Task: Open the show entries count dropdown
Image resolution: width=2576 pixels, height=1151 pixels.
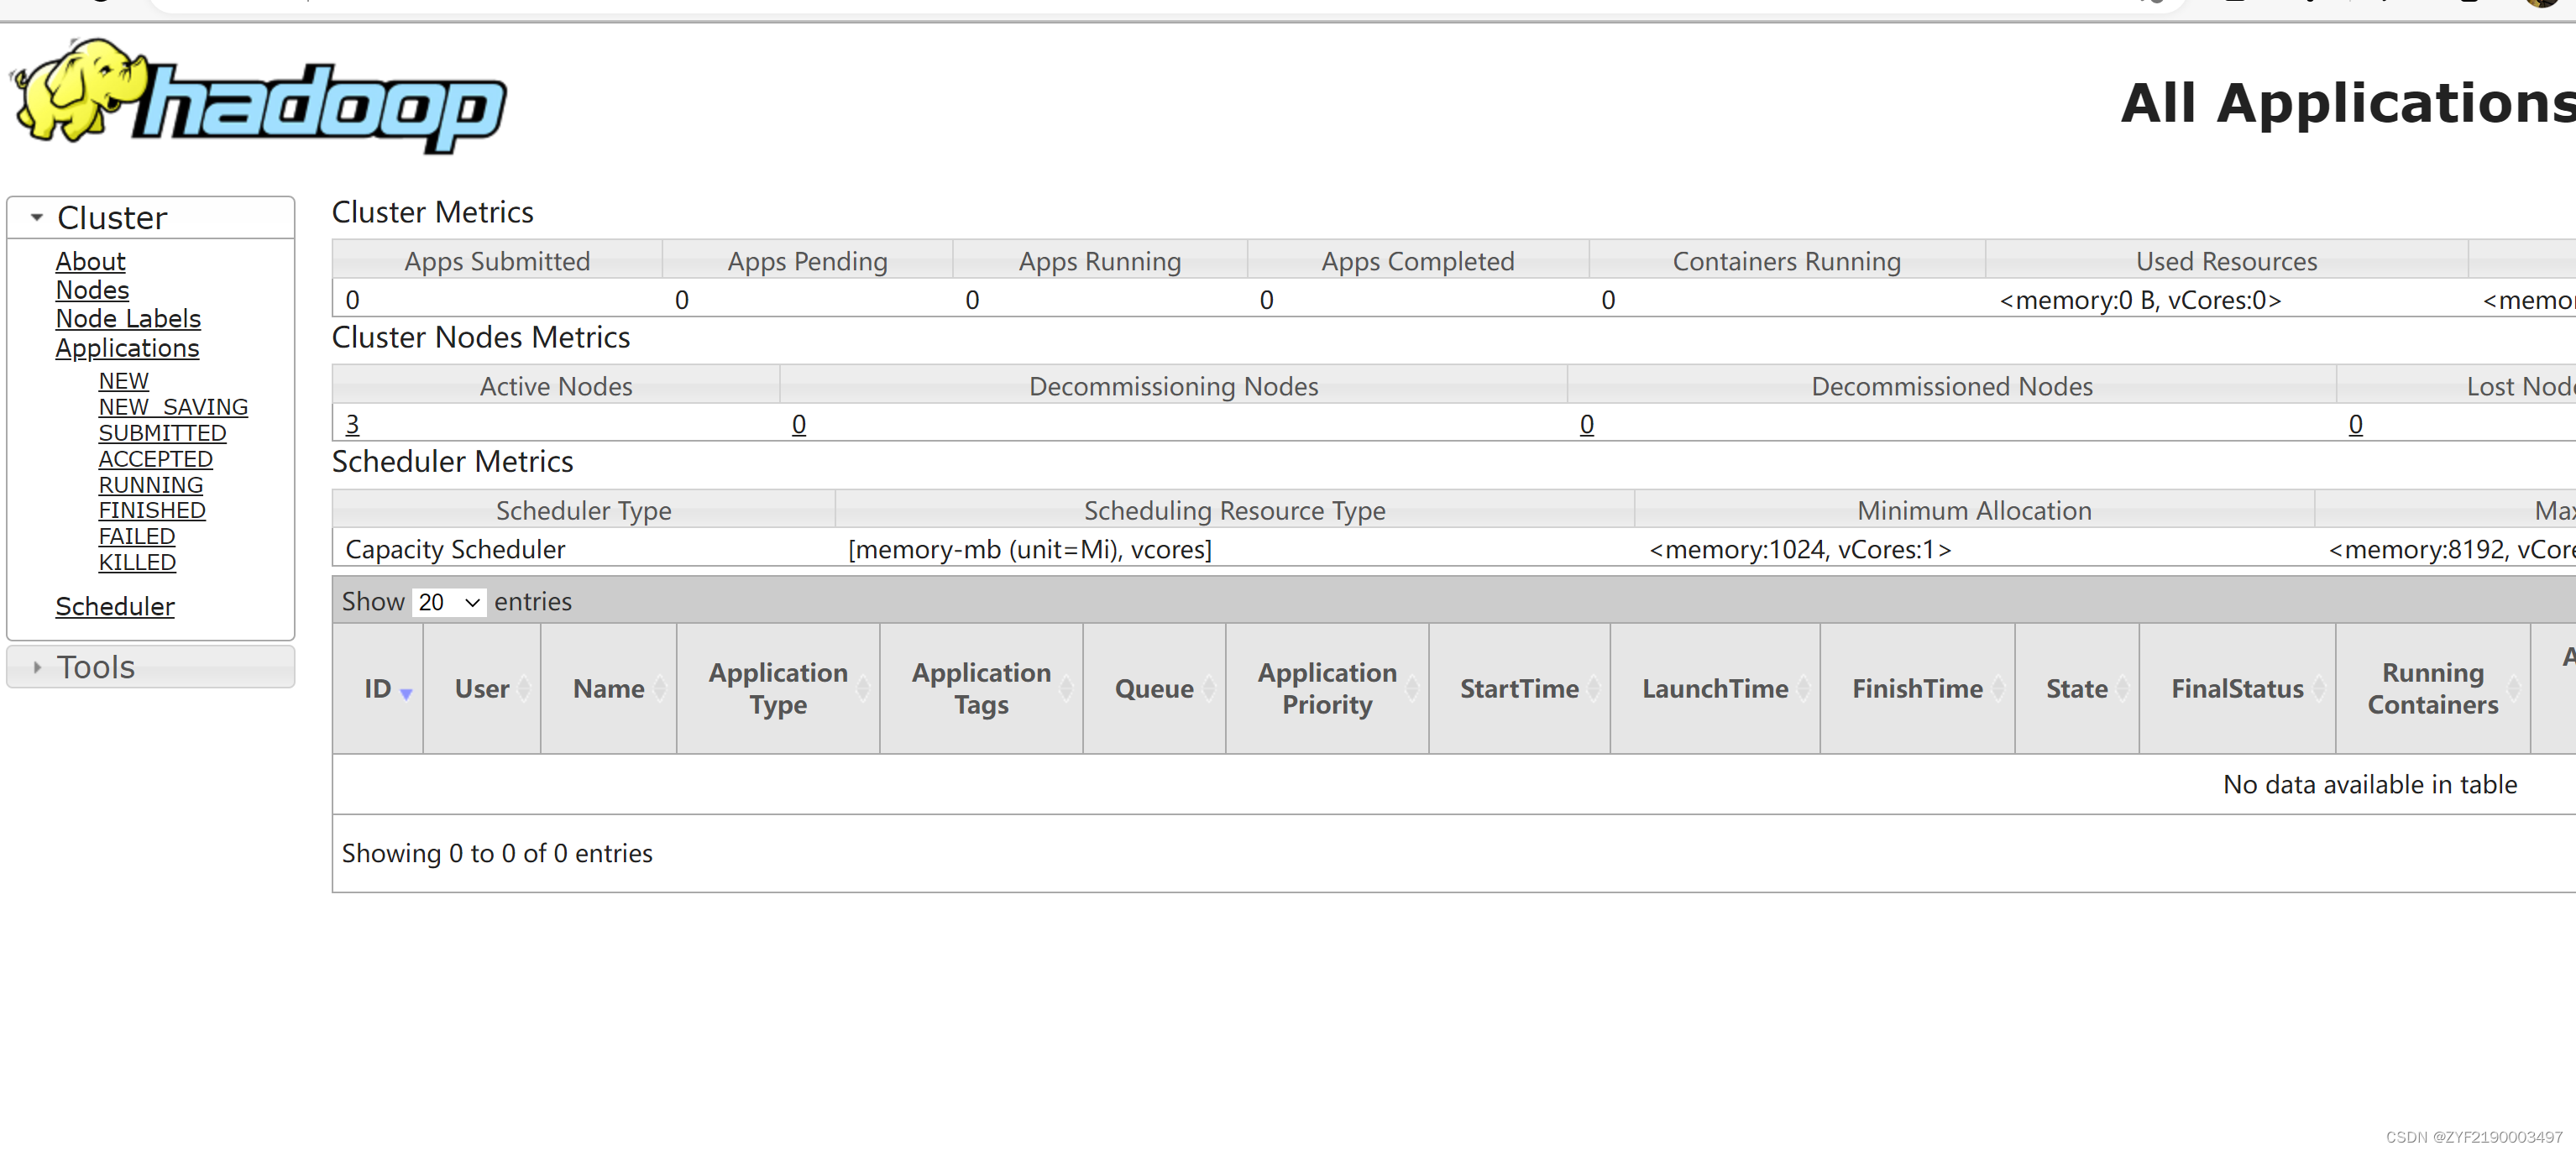Action: [449, 602]
